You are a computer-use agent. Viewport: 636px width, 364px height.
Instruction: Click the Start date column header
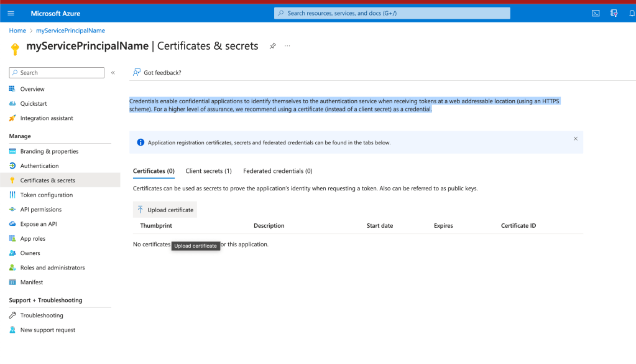pos(380,226)
